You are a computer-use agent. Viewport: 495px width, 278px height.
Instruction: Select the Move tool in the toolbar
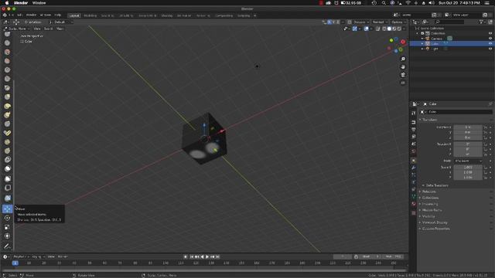[x=7, y=209]
